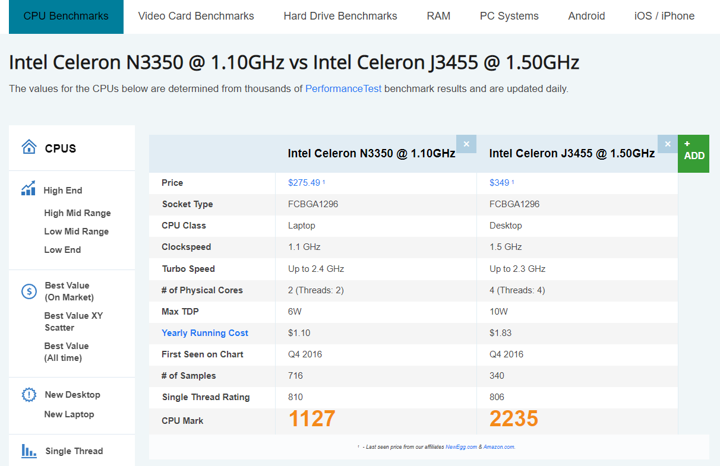Click the green + ADD button
Image resolution: width=720 pixels, height=466 pixels.
[x=693, y=154]
